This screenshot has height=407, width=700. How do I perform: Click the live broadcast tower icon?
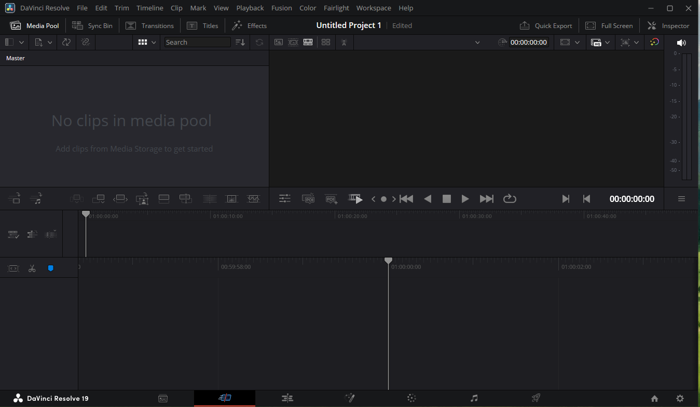[344, 42]
